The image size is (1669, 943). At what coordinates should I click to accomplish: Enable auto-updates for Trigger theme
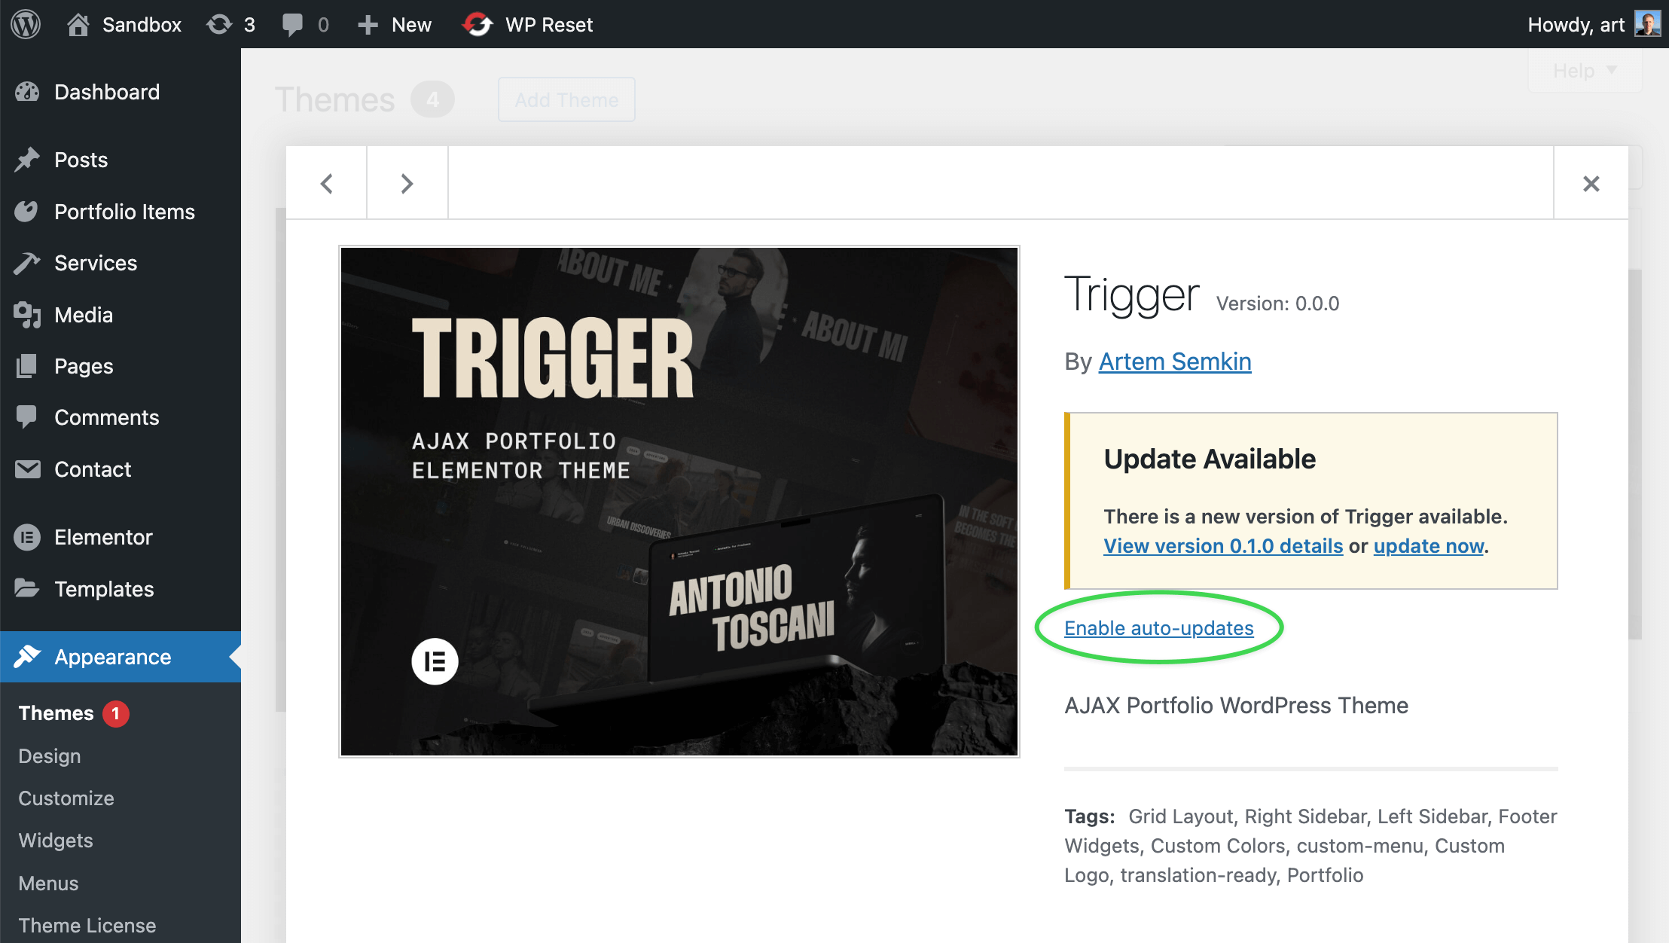[x=1158, y=628]
